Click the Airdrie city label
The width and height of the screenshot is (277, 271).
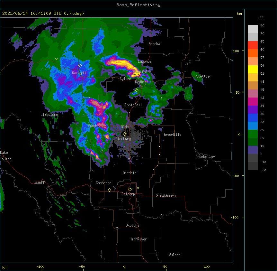click(x=130, y=173)
